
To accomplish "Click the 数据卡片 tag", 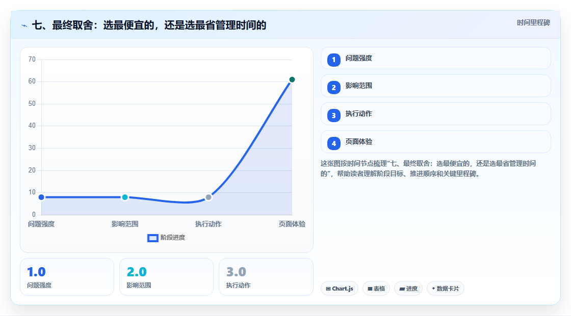I will click(446, 289).
